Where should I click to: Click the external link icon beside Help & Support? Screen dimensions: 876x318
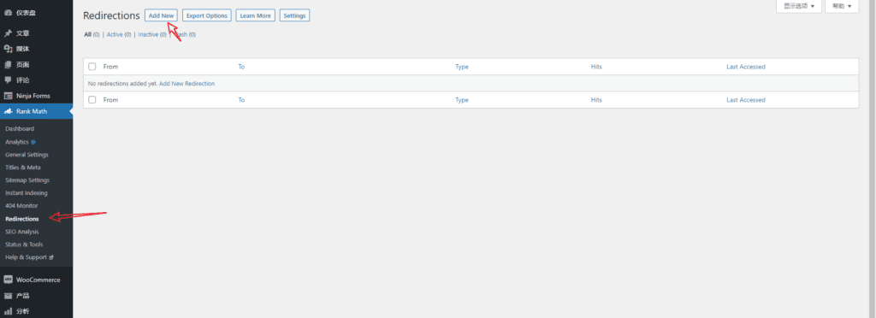point(50,257)
